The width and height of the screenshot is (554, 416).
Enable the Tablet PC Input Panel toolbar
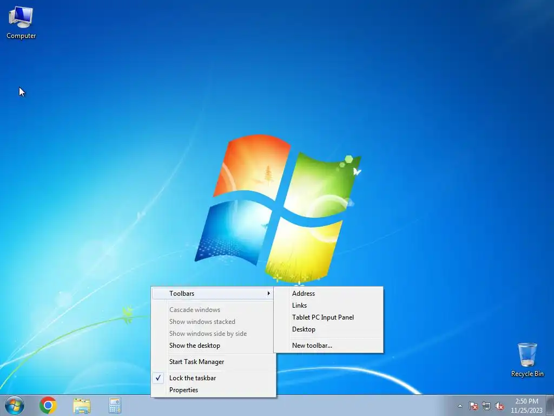click(x=328, y=317)
